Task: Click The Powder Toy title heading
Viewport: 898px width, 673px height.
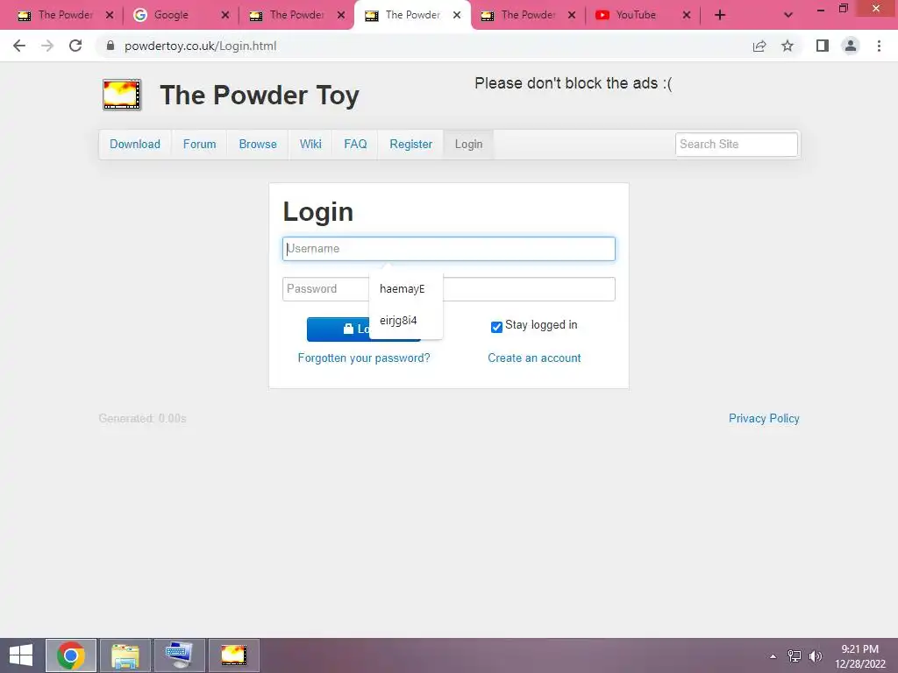Action: point(260,95)
